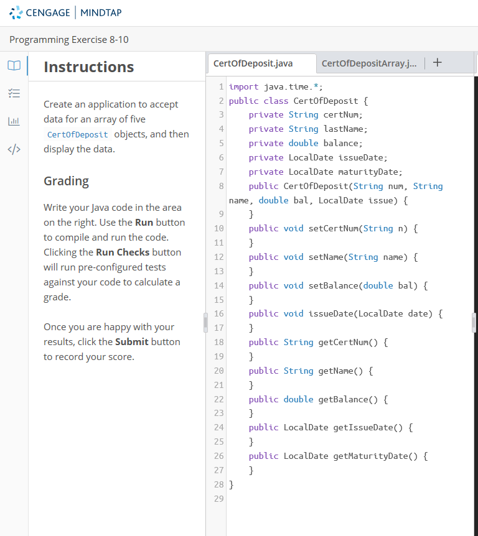The image size is (478, 536).
Task: Switch to CertOfDepositArray.j... tab
Action: pyautogui.click(x=369, y=63)
